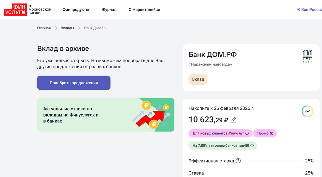The width and height of the screenshot is (322, 177).
Task: Go to Вклады breadcrumb link
Action: [x=67, y=28]
